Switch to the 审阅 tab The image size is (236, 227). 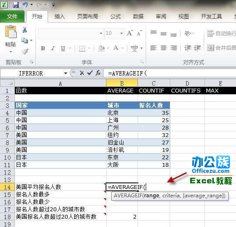(161, 17)
